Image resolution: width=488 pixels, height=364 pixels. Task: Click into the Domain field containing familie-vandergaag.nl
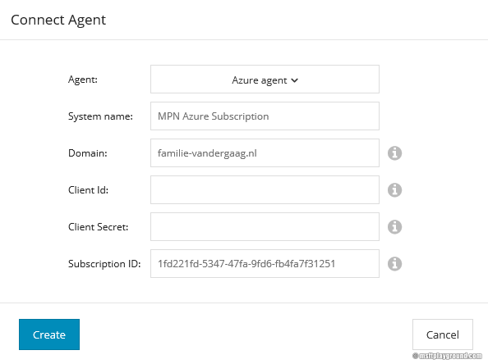(265, 153)
